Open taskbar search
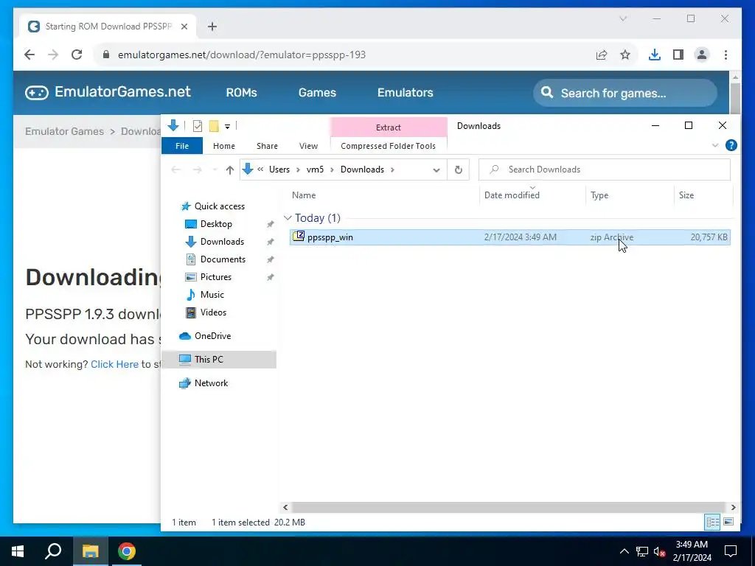755x566 pixels. pyautogui.click(x=53, y=551)
